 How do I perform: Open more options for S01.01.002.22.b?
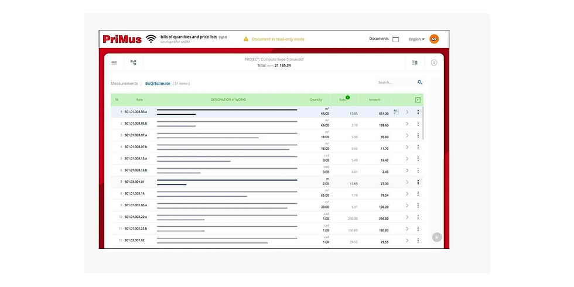click(418, 229)
